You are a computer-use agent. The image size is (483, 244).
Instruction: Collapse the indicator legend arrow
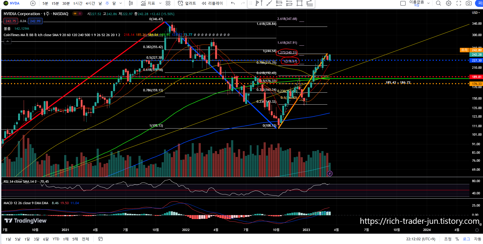tap(7, 41)
